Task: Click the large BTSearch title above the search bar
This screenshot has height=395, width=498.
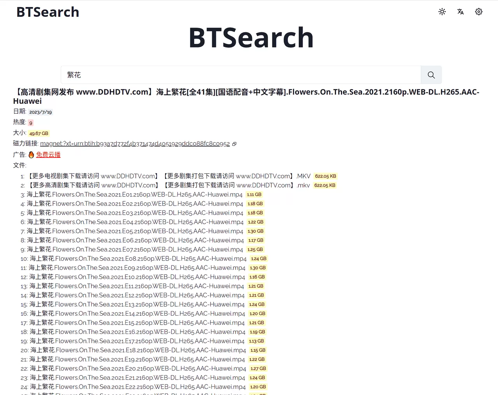Action: pyautogui.click(x=251, y=37)
